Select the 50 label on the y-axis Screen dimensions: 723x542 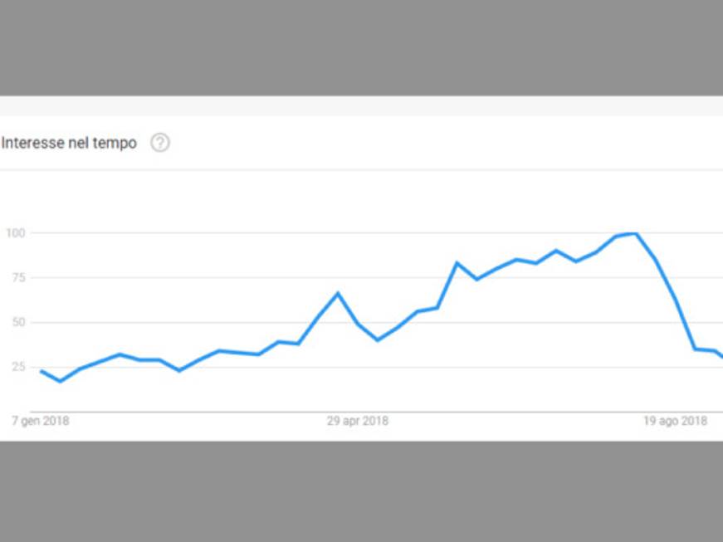pos(18,322)
